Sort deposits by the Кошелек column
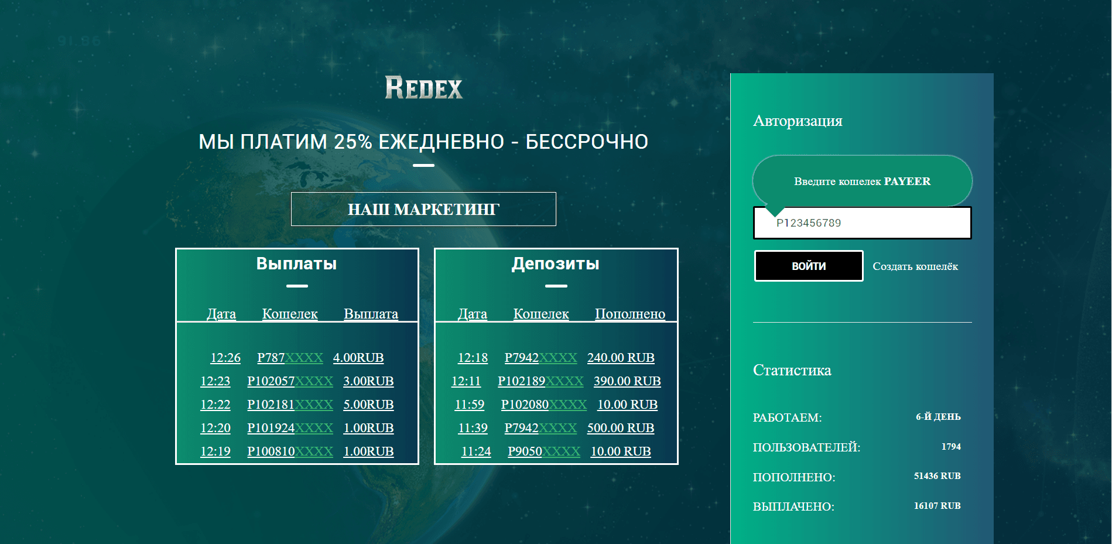The image size is (1112, 544). click(541, 313)
